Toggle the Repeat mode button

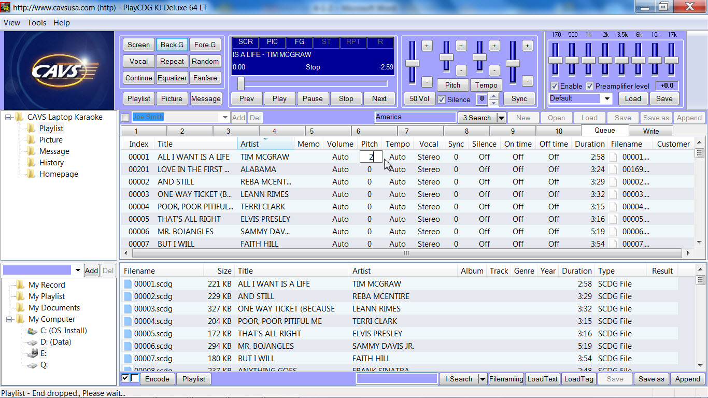tap(172, 61)
